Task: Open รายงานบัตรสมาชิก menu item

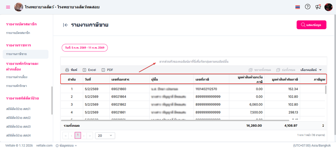Action: (18, 33)
